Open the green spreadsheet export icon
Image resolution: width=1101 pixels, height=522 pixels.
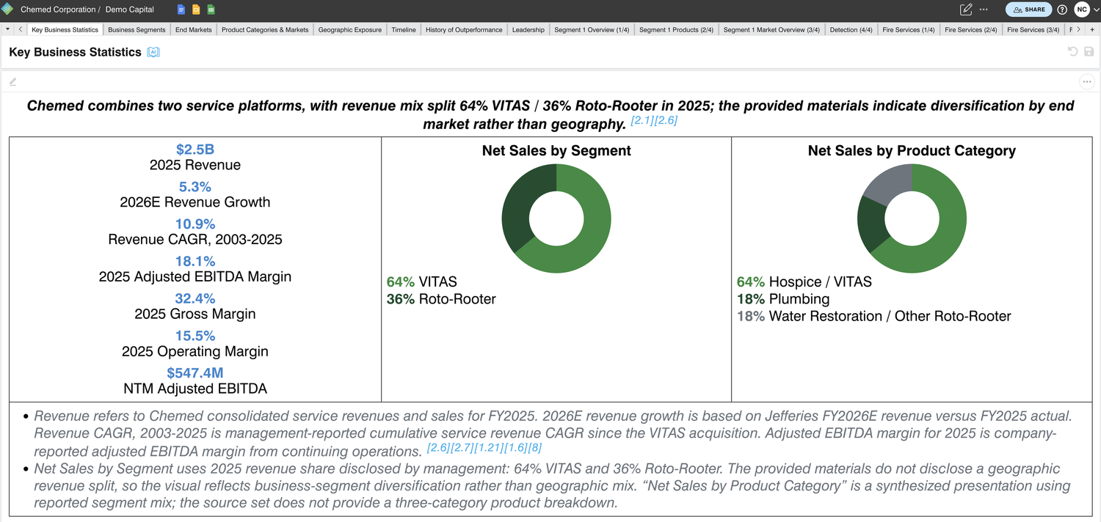pyautogui.click(x=211, y=10)
